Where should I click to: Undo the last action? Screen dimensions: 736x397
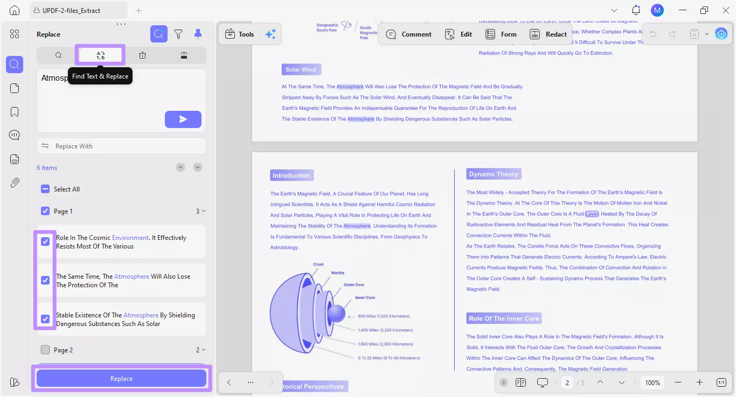pyautogui.click(x=653, y=34)
